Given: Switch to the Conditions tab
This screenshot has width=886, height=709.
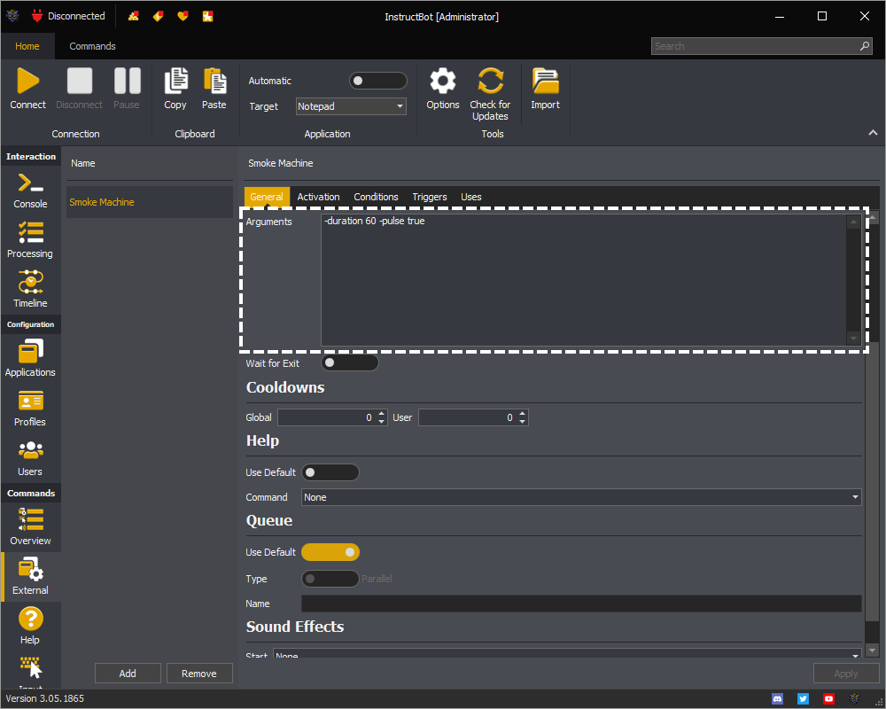Looking at the screenshot, I should (x=376, y=197).
